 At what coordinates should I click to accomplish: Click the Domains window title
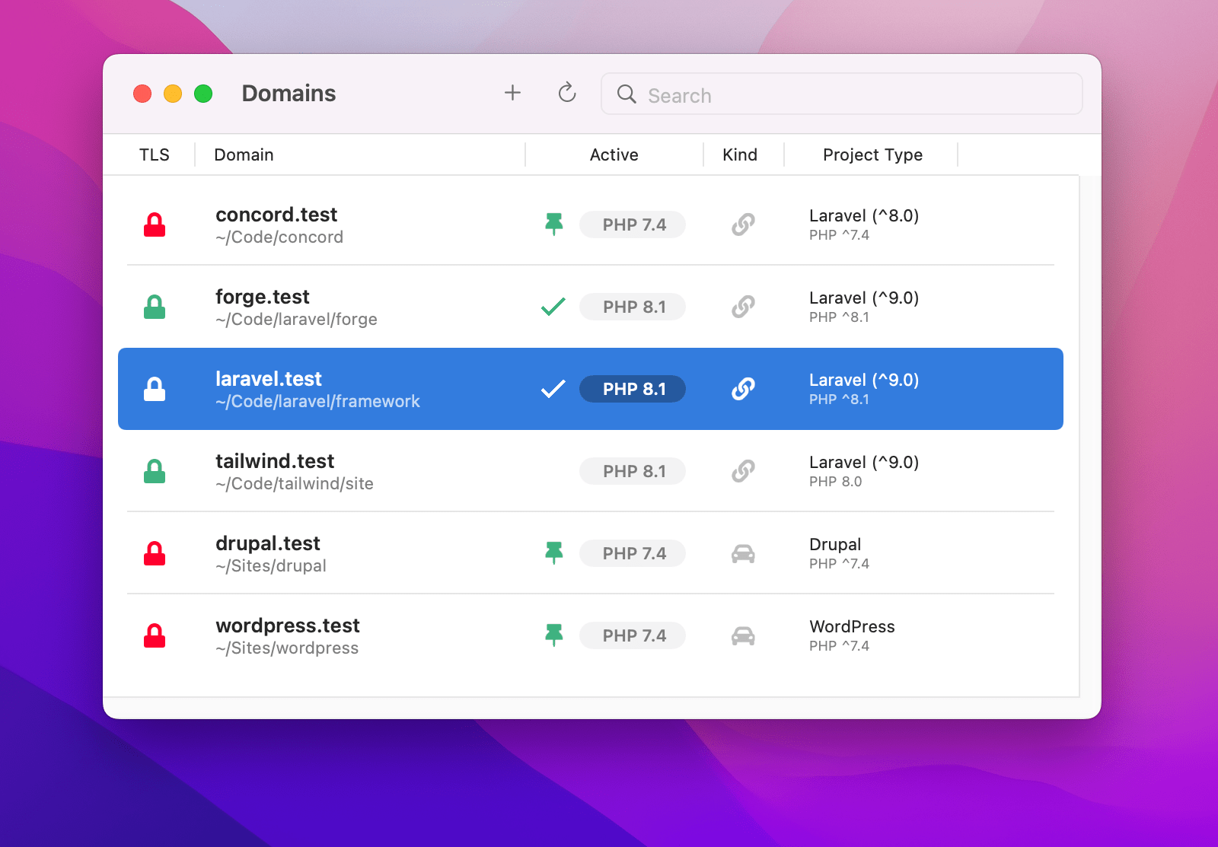pos(289,94)
